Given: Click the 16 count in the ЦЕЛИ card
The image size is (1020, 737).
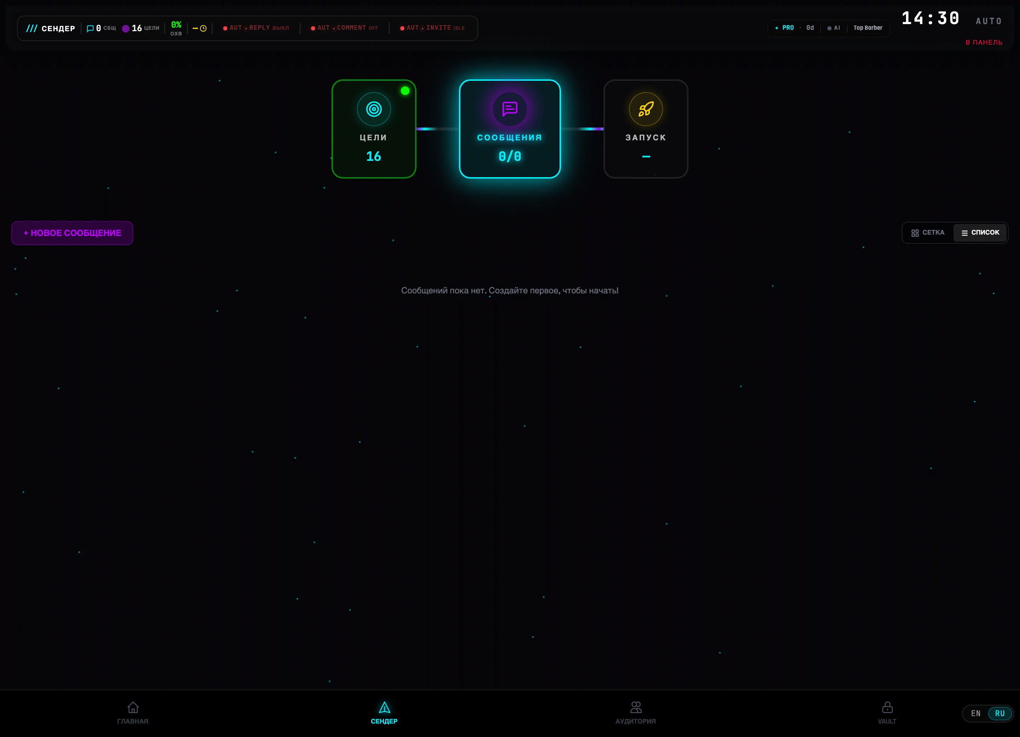Looking at the screenshot, I should click(x=373, y=157).
